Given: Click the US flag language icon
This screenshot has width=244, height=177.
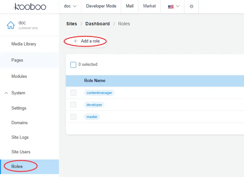Looking at the screenshot, I should point(171,6).
